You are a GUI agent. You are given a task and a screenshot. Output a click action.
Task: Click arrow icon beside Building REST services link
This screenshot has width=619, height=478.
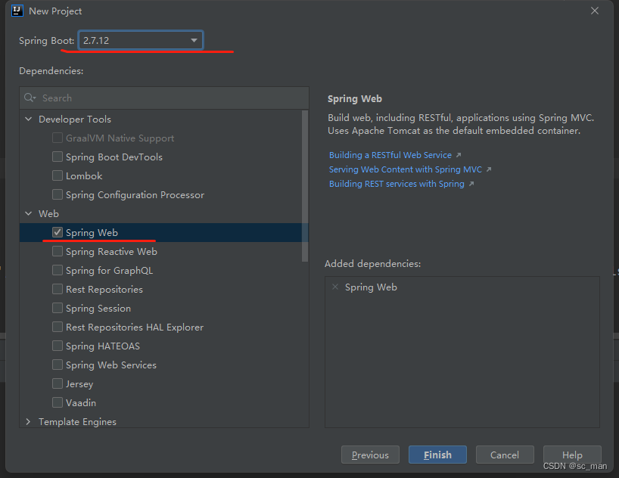click(471, 184)
